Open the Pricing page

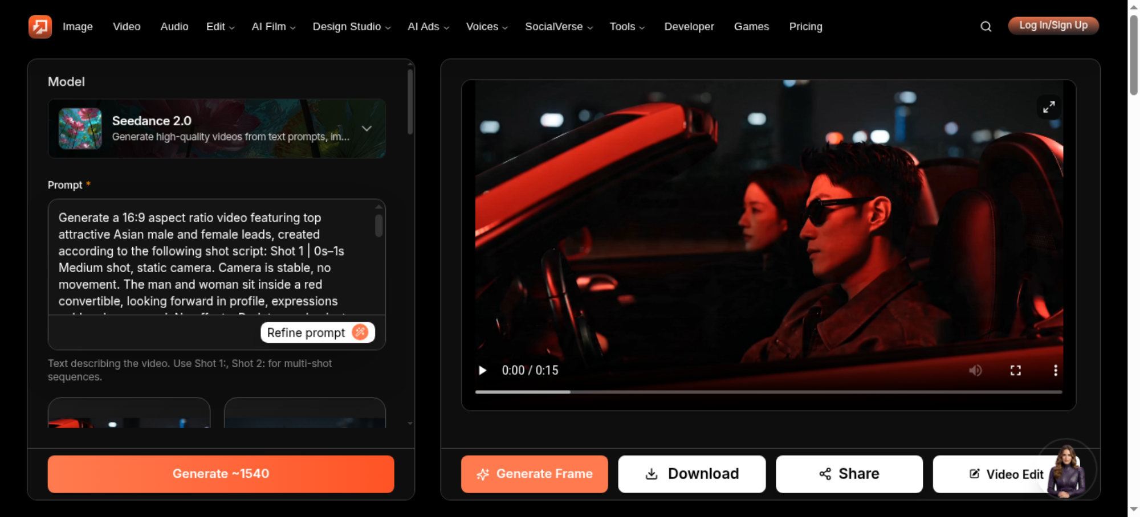pyautogui.click(x=805, y=26)
